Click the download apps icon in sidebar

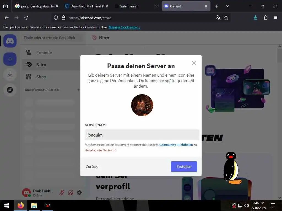pos(10,74)
